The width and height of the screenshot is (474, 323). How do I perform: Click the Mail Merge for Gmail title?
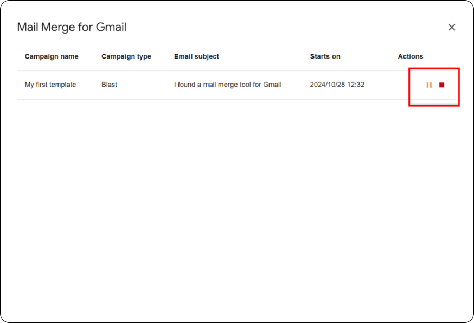(x=72, y=27)
